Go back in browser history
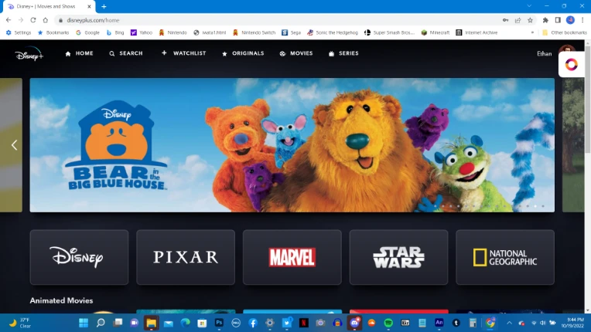 9,20
